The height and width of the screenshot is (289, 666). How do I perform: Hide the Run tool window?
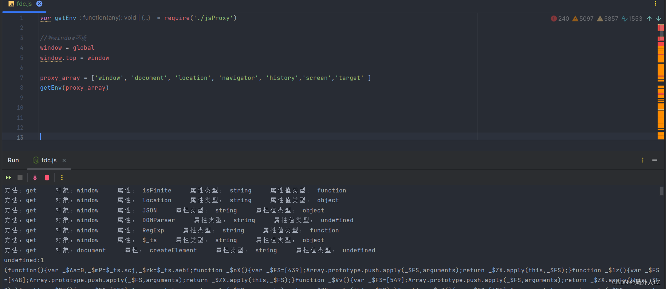coord(655,160)
